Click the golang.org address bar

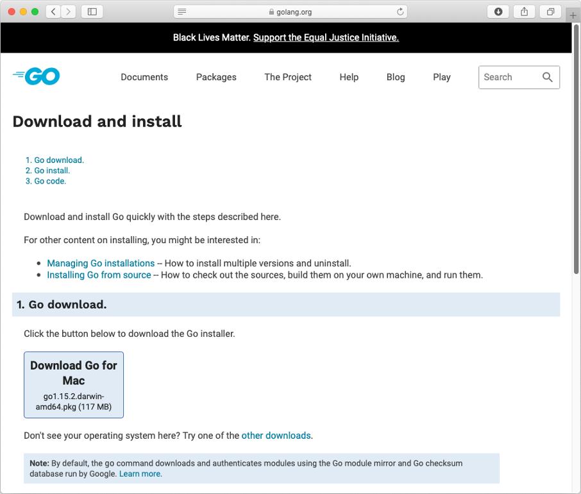pos(290,12)
